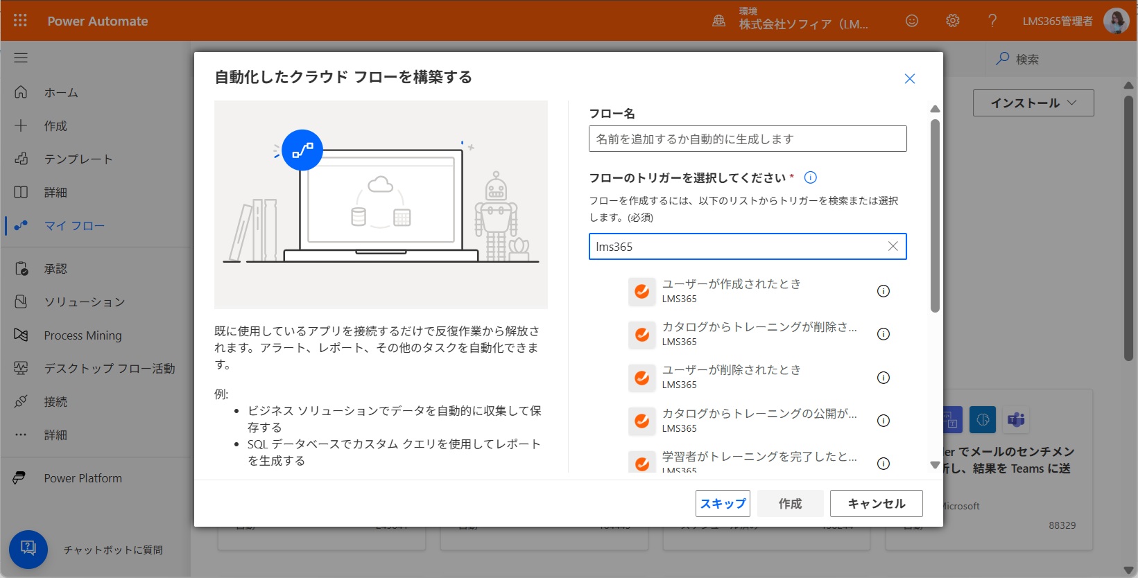Click LMS365 icon for 学習者がトレーニングを完了したと...
Viewport: 1138px width, 578px height.
pos(642,462)
